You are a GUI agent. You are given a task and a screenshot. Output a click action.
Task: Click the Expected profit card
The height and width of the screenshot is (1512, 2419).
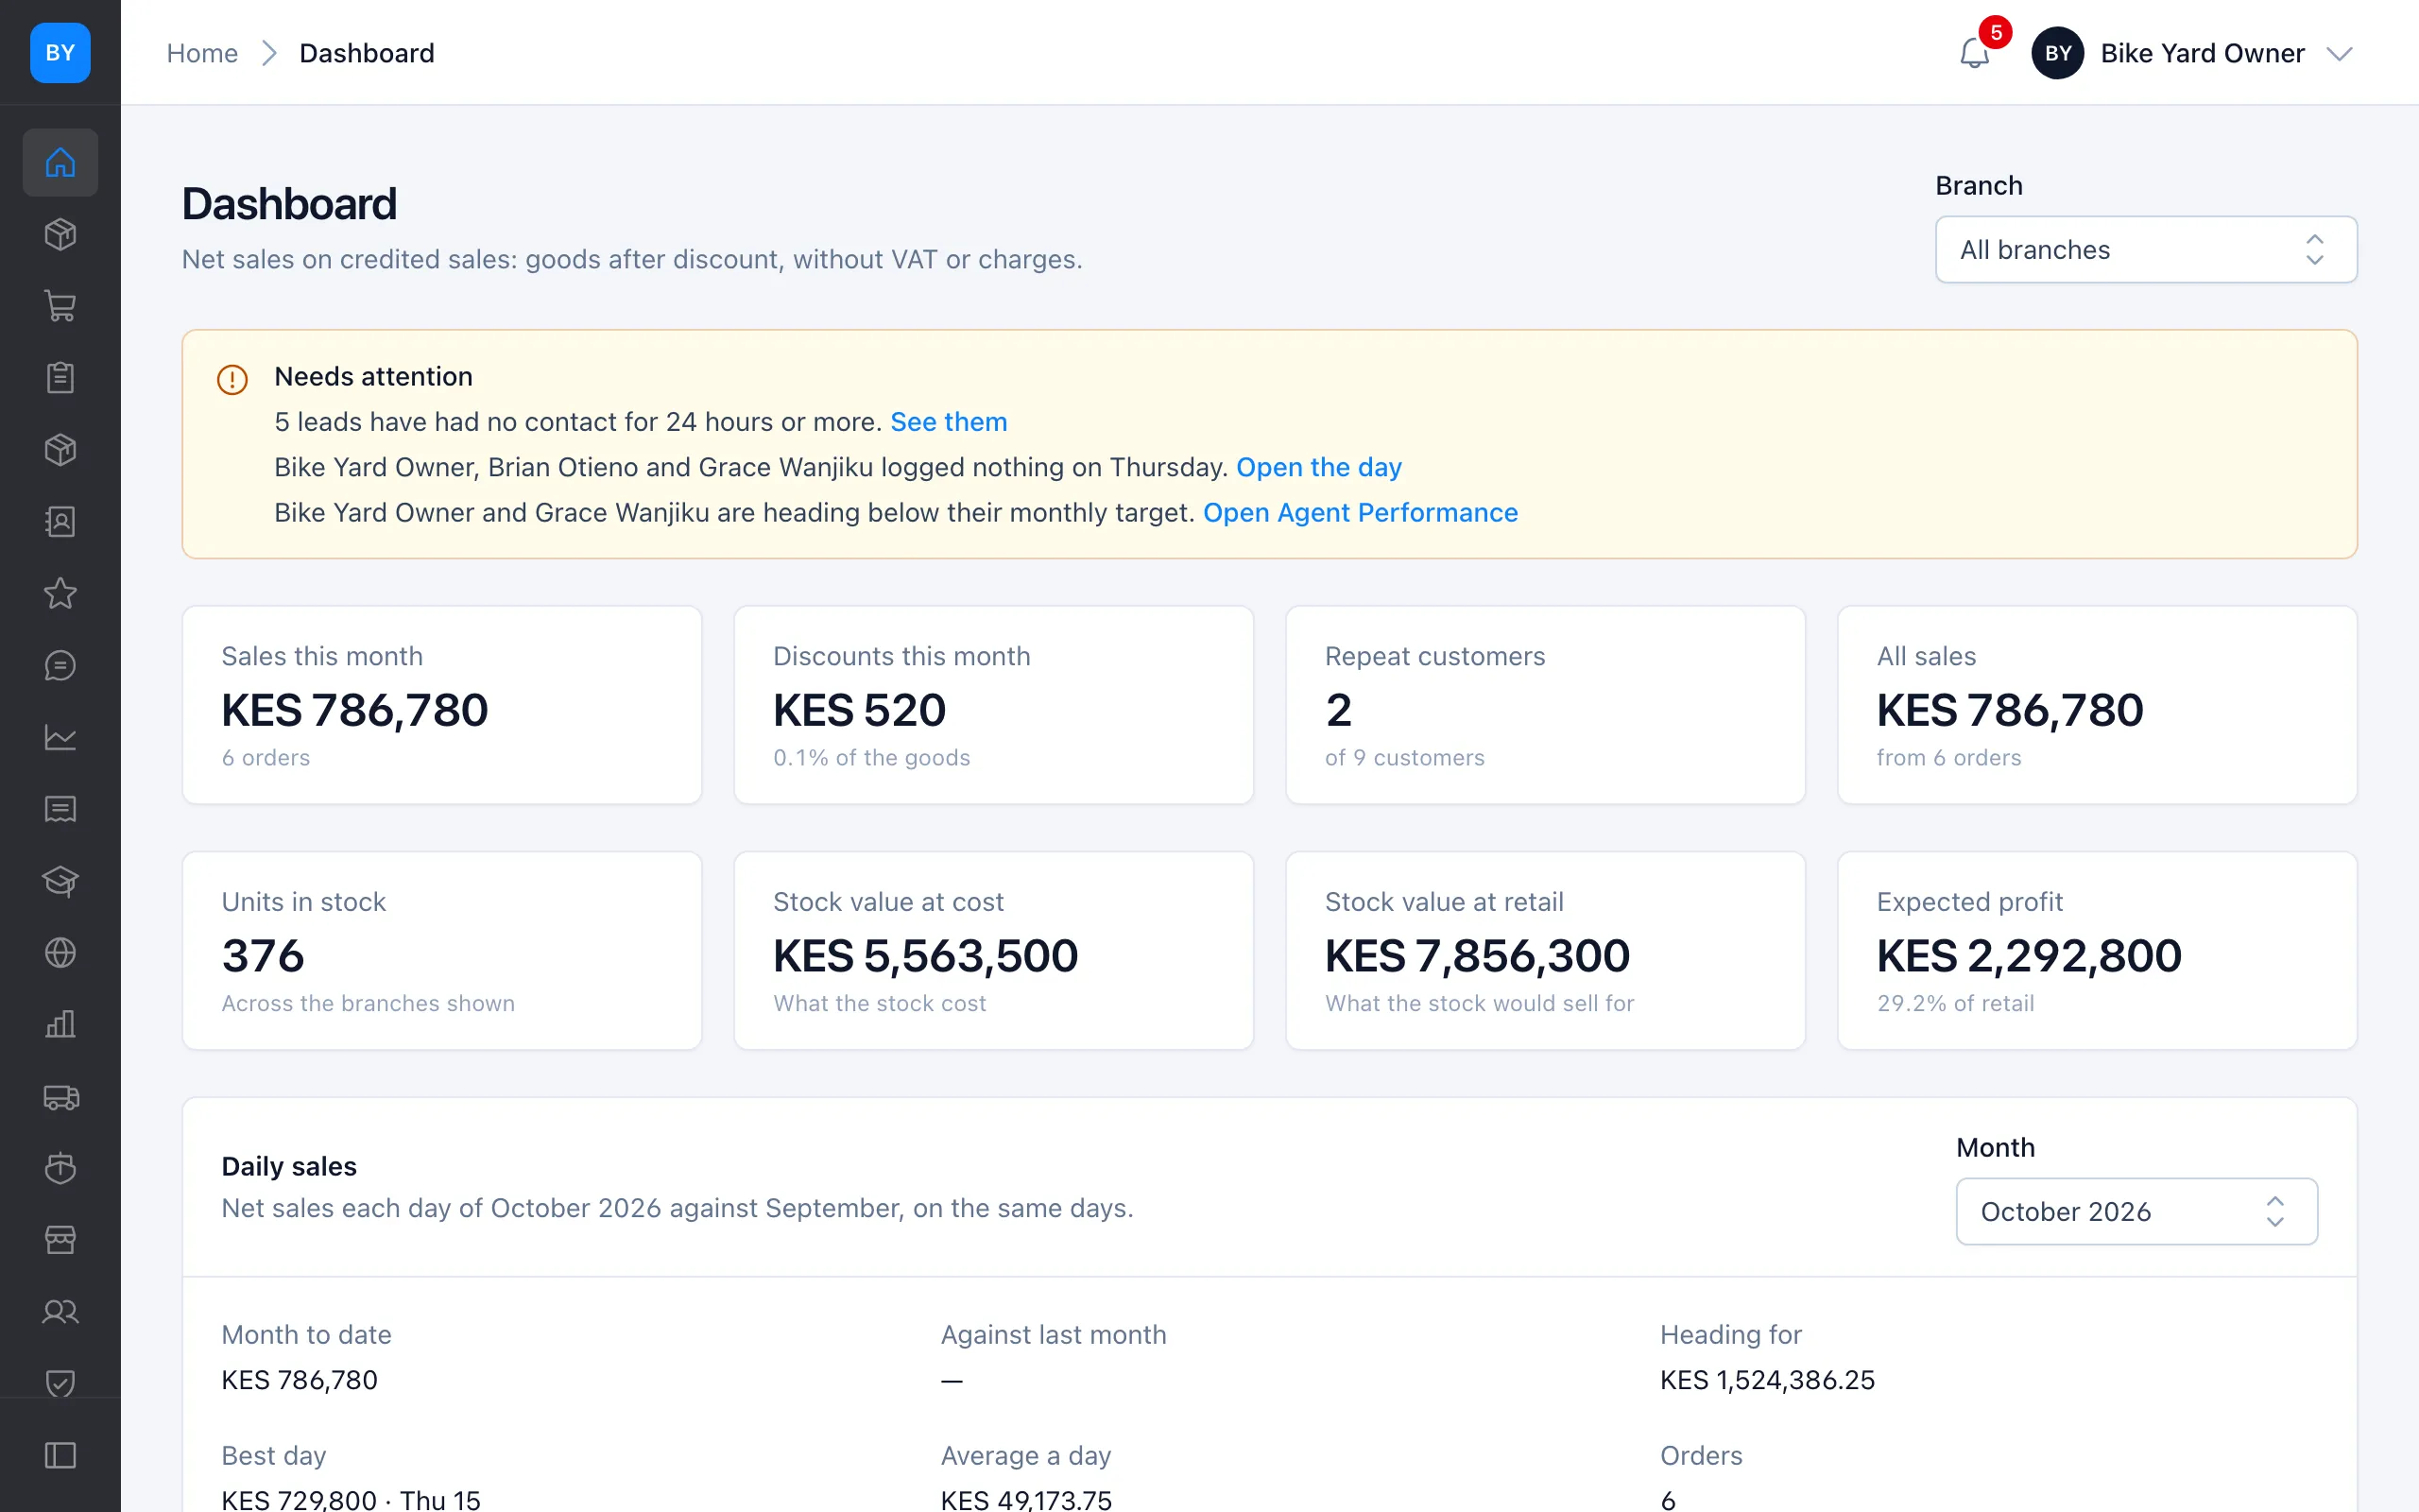pos(2097,950)
